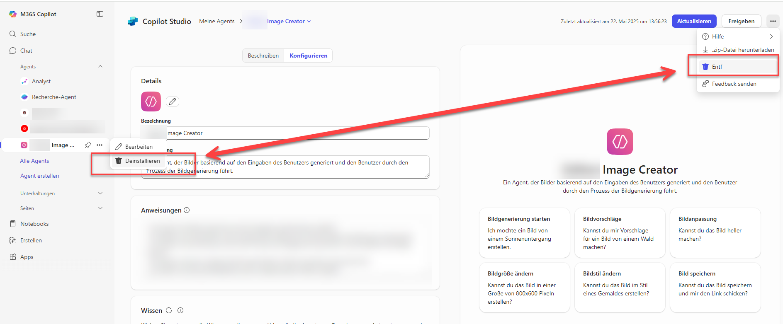
Task: Select the Bildanpassung prompt card
Action: click(715, 233)
